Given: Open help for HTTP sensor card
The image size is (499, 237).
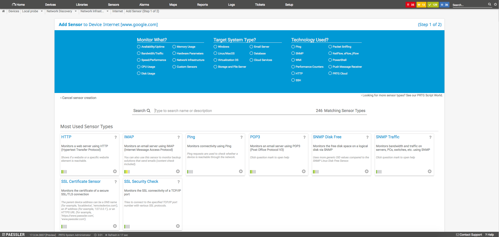Looking at the screenshot, I should [x=116, y=137].
